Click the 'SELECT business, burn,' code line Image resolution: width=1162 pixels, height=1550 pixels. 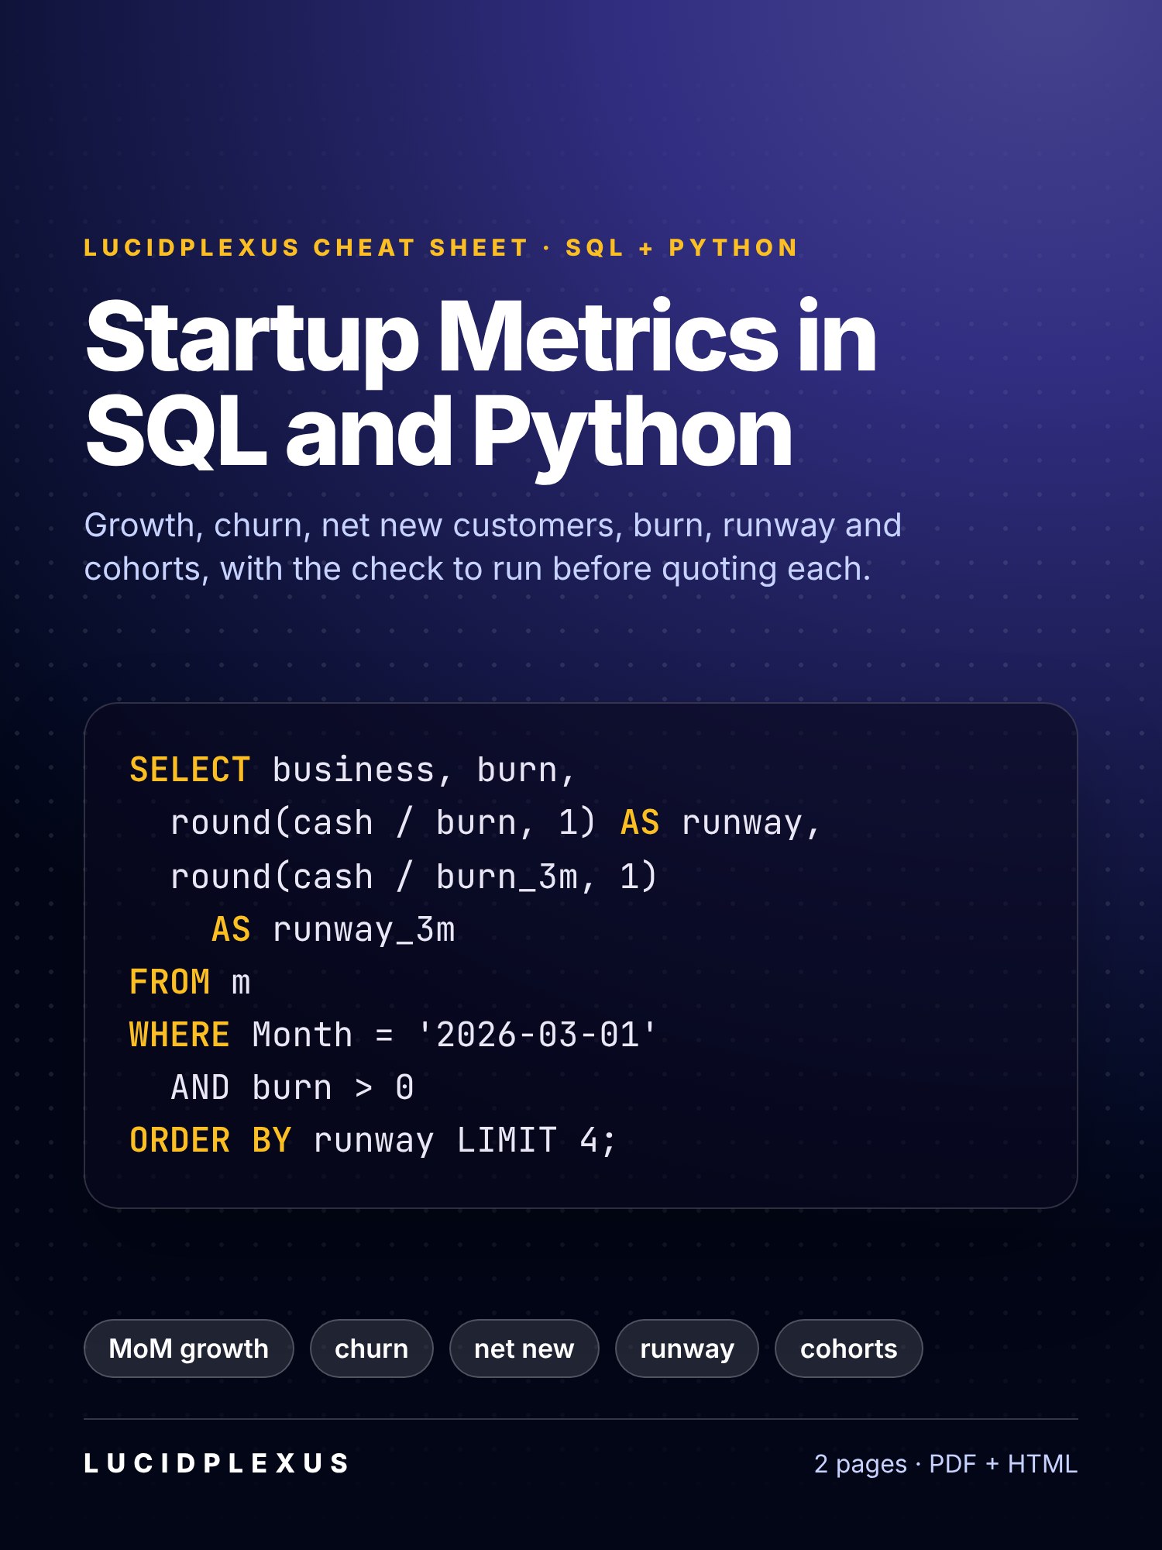352,770
